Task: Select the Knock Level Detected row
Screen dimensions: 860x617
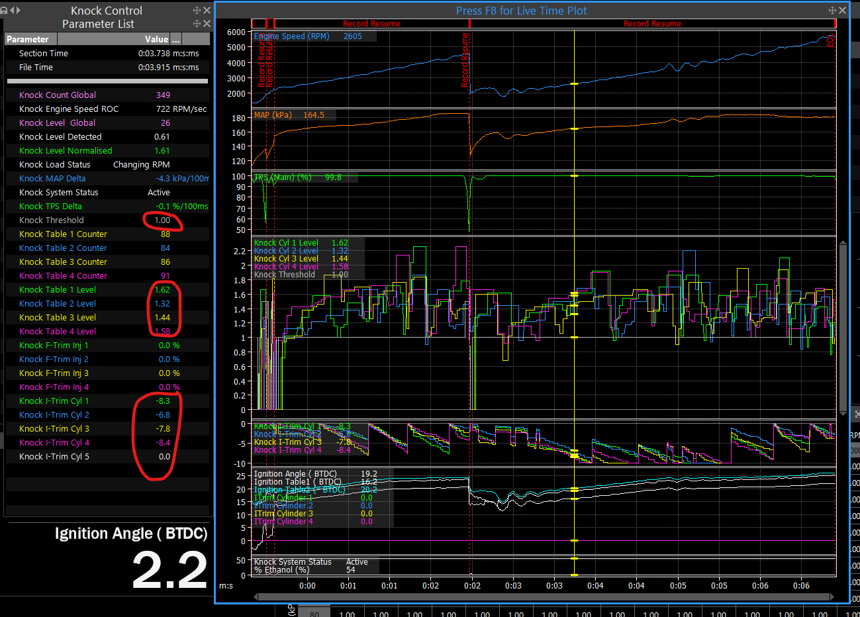Action: tap(107, 136)
